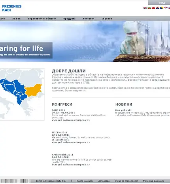Viewport: 170px width, 184px height.
Task: Switch language using the UK flag
Action: [x=145, y=8]
